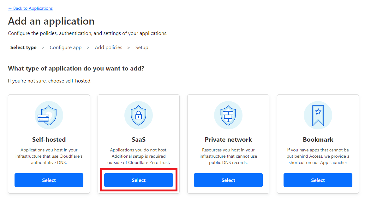Select the Self-hosted application type
This screenshot has height=204, width=371.
pos(49,180)
